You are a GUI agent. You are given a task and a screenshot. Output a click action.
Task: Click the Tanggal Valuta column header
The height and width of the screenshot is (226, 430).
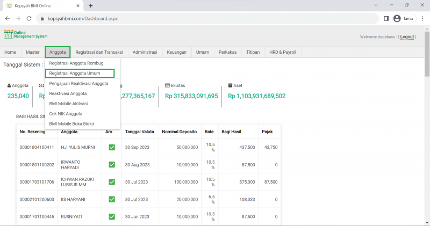(x=139, y=132)
